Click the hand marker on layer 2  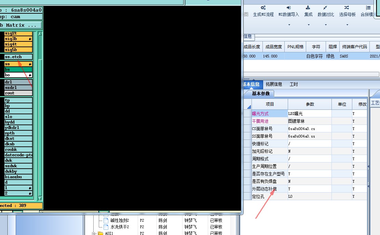click(x=30, y=194)
